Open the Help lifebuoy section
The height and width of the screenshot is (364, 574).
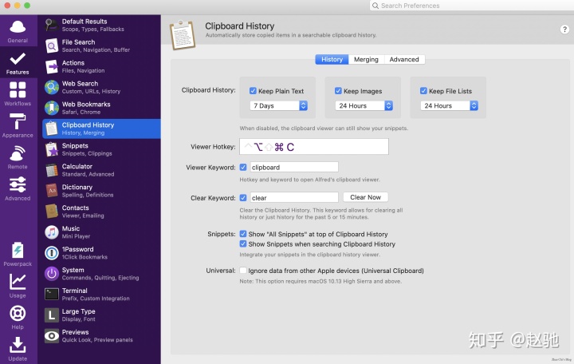18,318
